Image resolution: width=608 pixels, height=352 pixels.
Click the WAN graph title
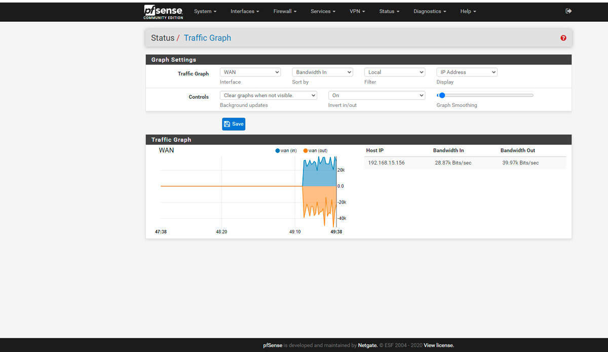166,150
